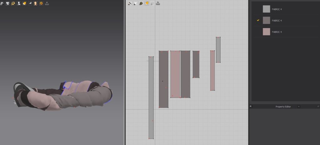Select the narrow pink pattern strip in 2D window
Viewport: 320px width, 145px height.
212,70
